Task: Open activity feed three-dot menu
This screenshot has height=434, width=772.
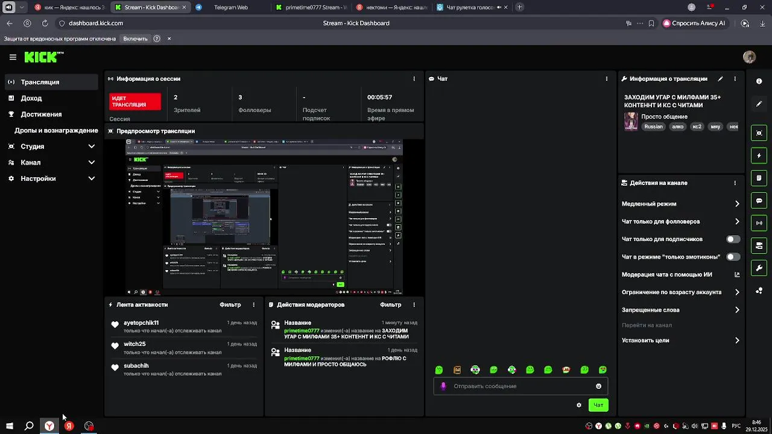Action: [x=253, y=305]
